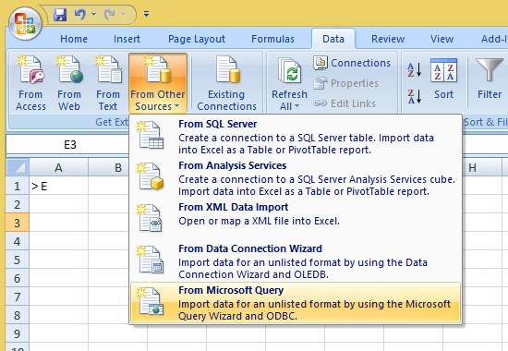
Task: Click cell A1 containing '> E'
Action: (x=58, y=186)
